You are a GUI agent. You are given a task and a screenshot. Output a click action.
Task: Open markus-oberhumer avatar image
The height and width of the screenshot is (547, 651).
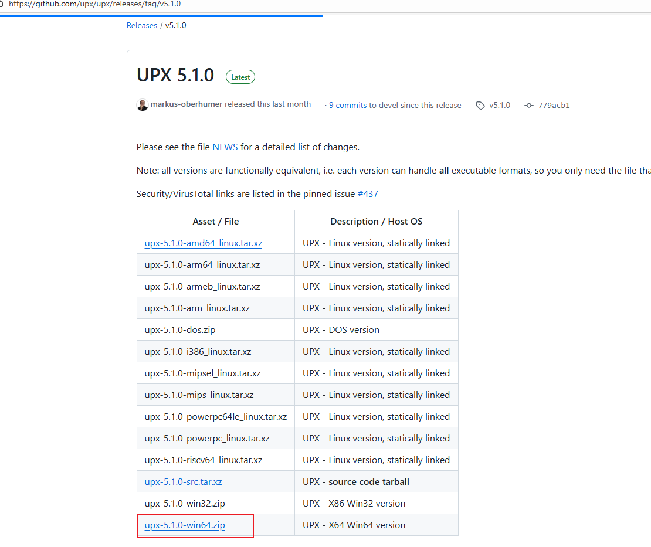[143, 105]
